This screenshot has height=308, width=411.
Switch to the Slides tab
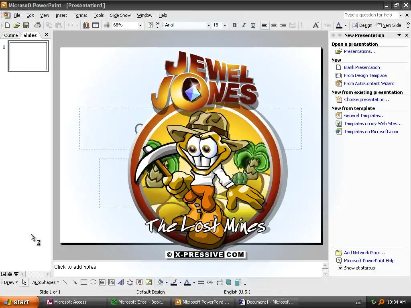pos(30,35)
